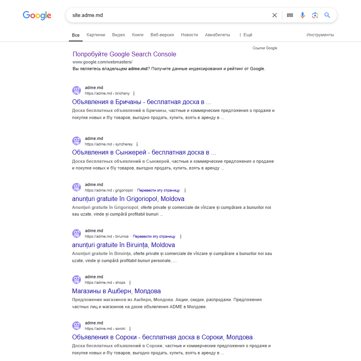Clear the search query with X icon
Viewport: 361px width, 361px height.
click(274, 15)
